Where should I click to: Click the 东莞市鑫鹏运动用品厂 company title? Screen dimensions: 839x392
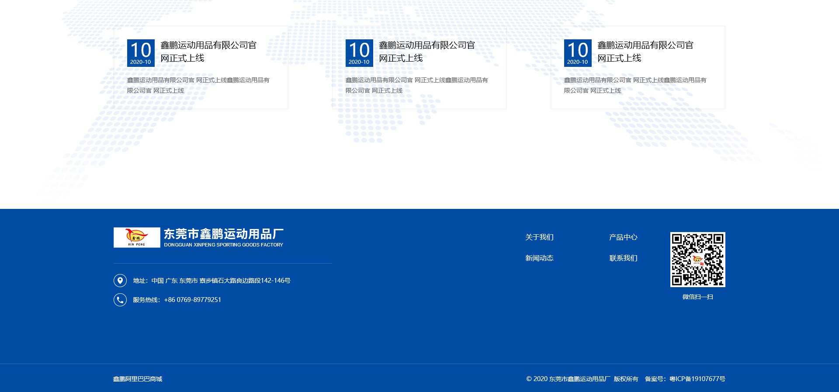[224, 234]
